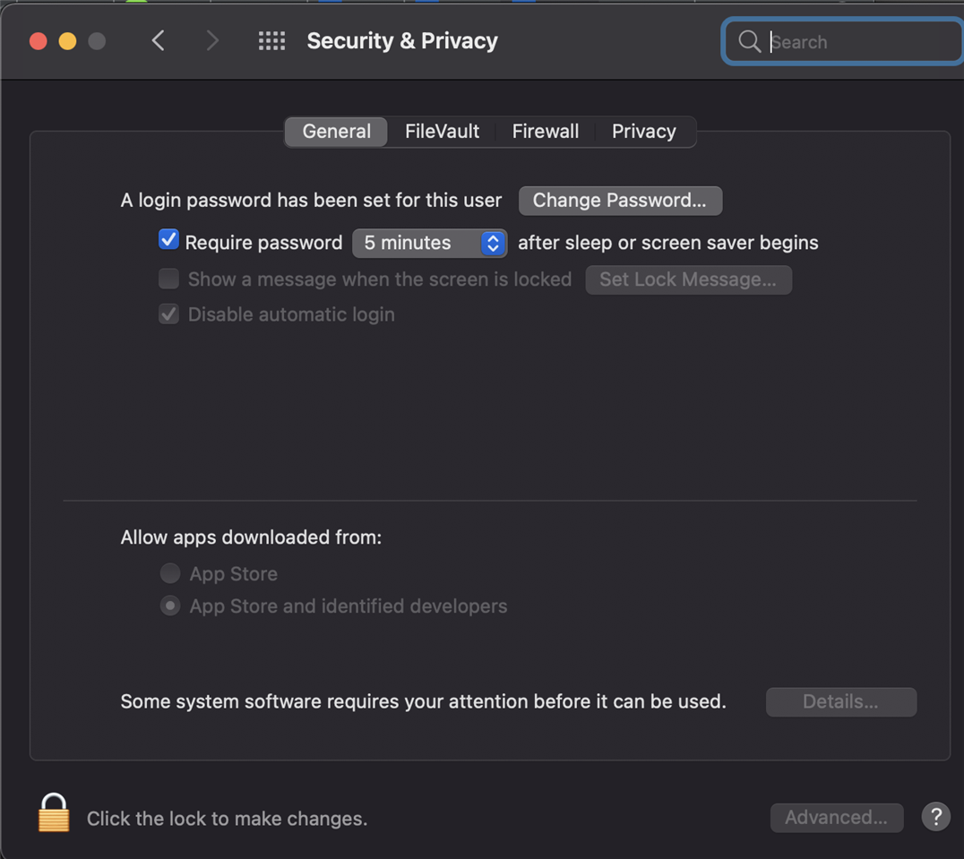Click the lock icon to make changes

click(x=54, y=812)
